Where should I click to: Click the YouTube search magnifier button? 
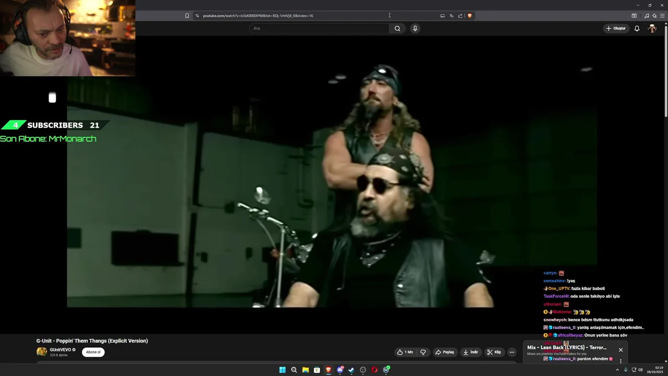pos(397,28)
